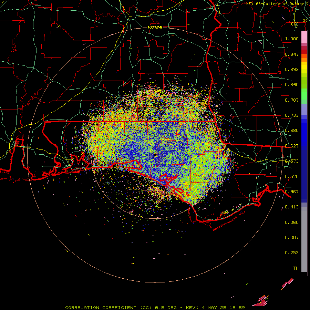Click the [CC] units label above scale
The image size is (310, 310).
coord(294,24)
